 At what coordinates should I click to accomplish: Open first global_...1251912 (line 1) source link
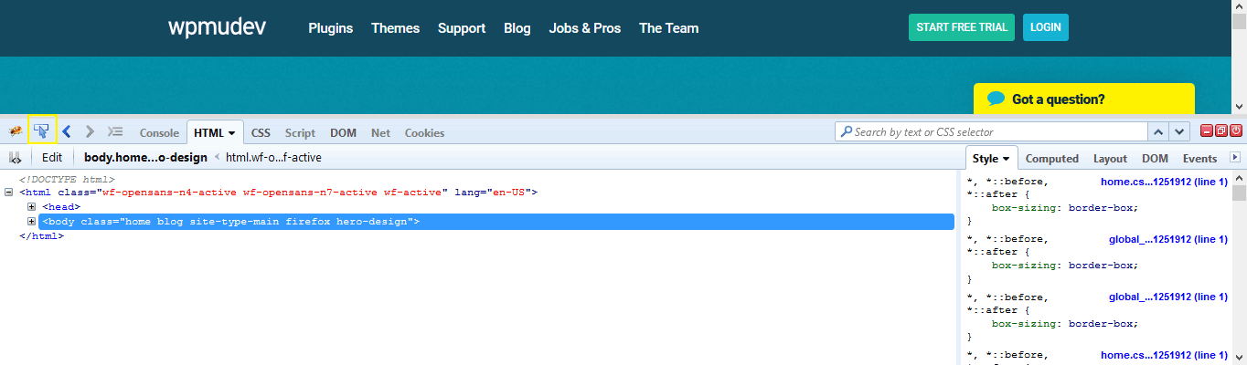pos(1168,239)
